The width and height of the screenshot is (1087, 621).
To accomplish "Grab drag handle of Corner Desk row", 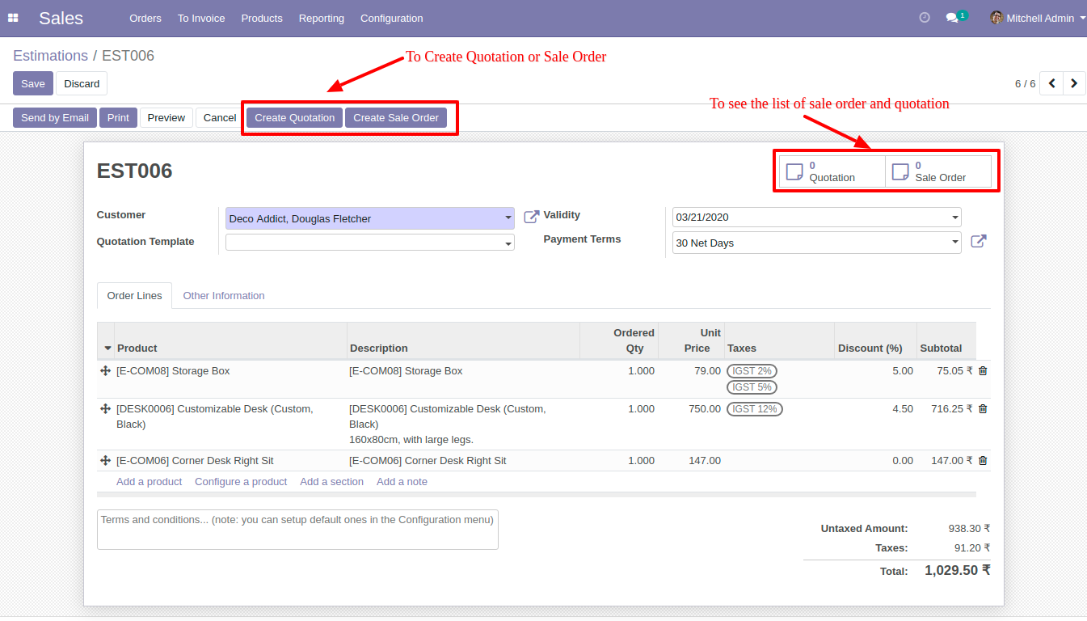I will point(105,460).
